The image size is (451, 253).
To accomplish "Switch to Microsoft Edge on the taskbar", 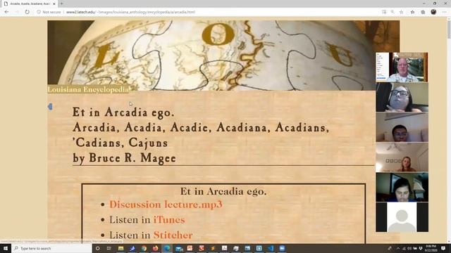I will point(167,248).
